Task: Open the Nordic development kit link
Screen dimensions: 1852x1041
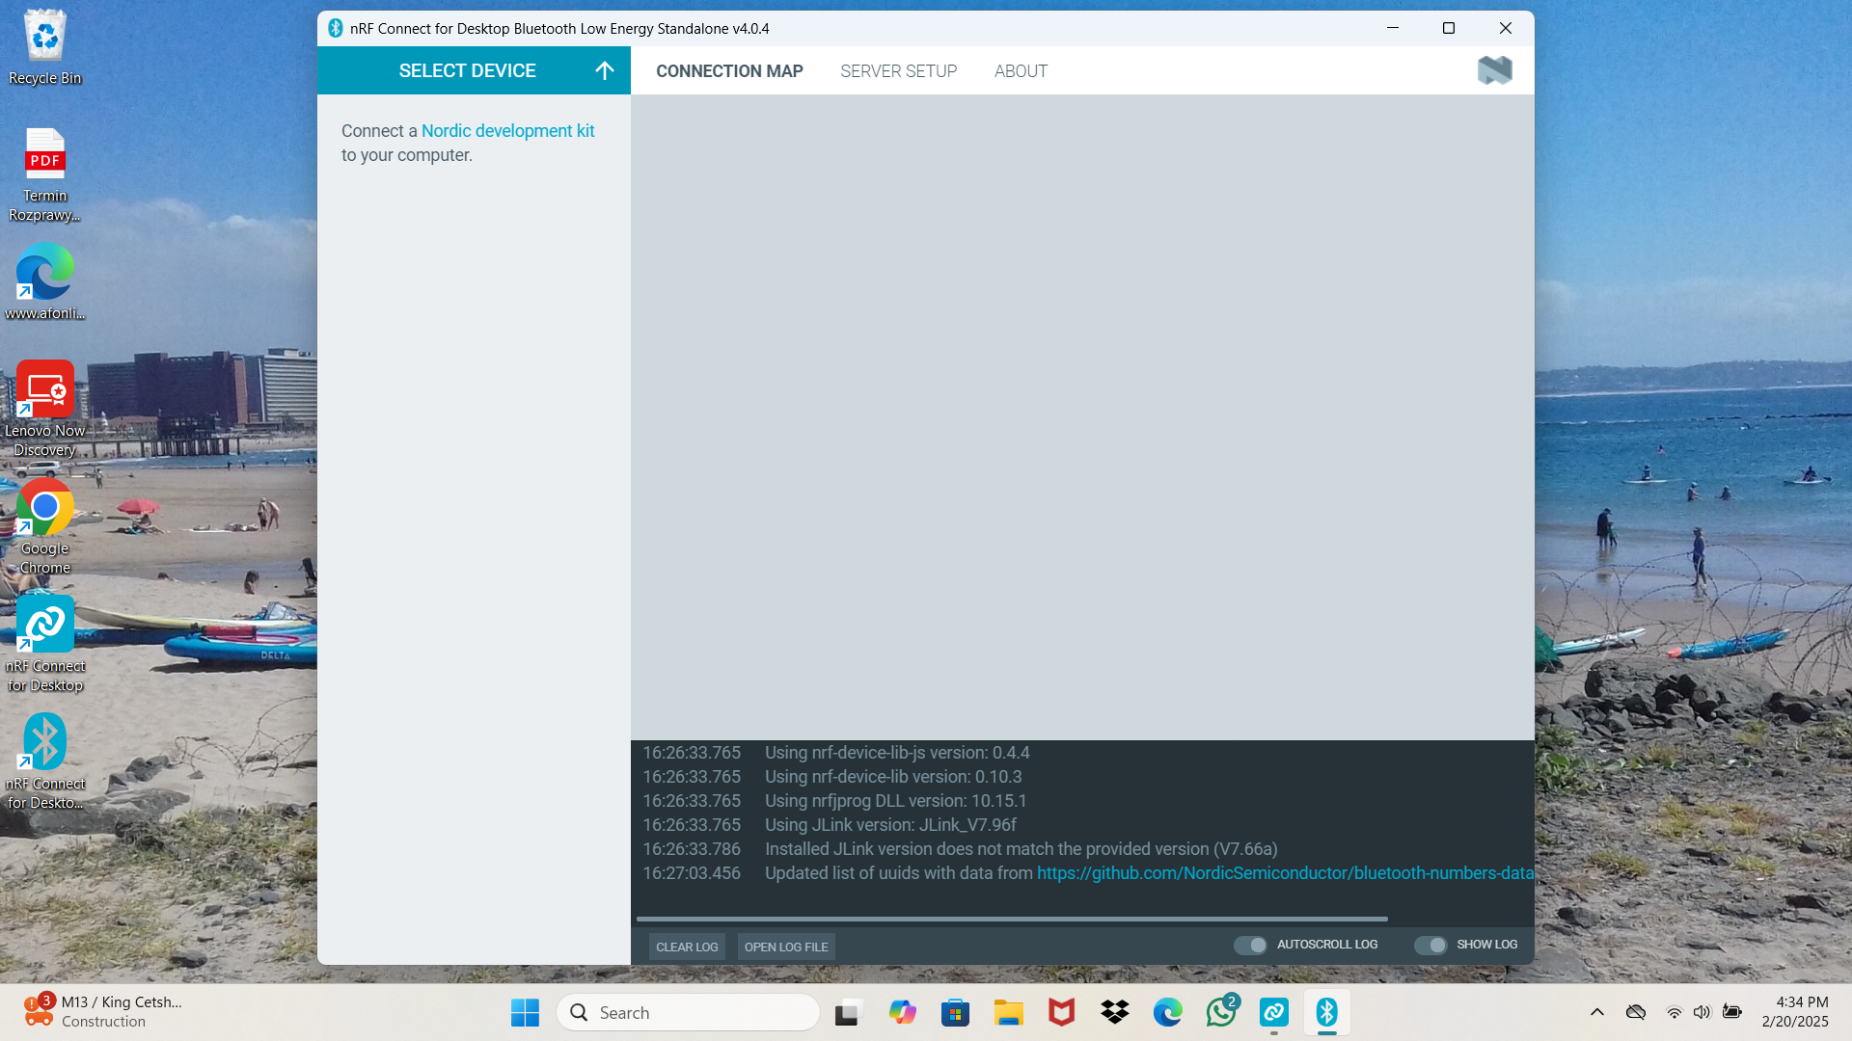Action: [507, 131]
